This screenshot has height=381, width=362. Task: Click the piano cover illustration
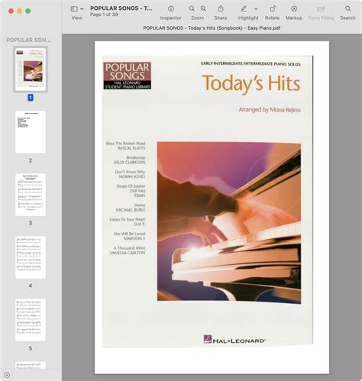(x=229, y=222)
